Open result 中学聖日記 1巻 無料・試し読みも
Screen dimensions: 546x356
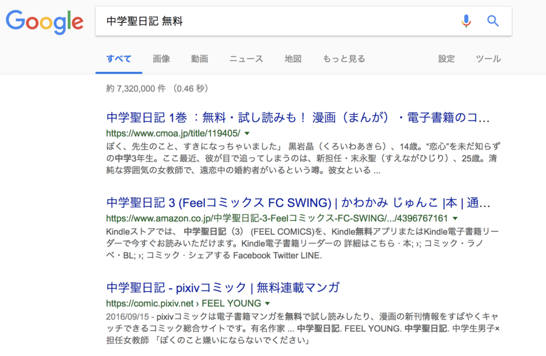click(x=298, y=117)
